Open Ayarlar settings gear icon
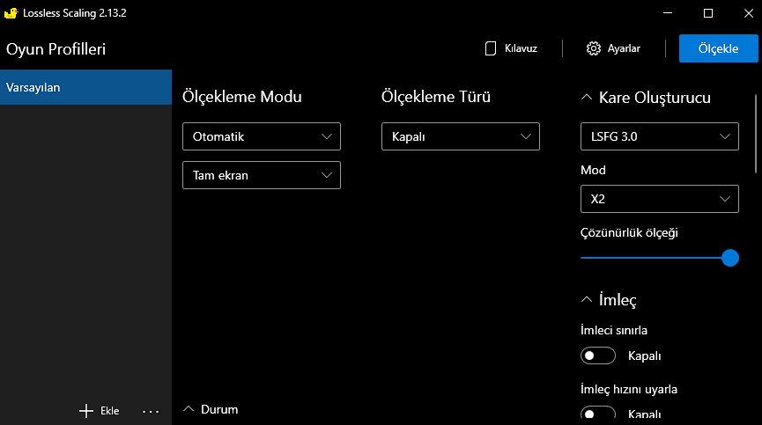762x425 pixels. [594, 48]
